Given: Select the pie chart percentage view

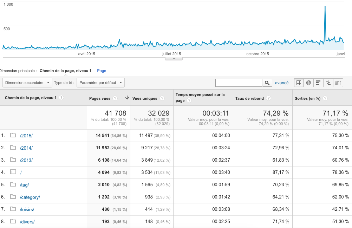Looking at the screenshot, I should click(x=308, y=83).
